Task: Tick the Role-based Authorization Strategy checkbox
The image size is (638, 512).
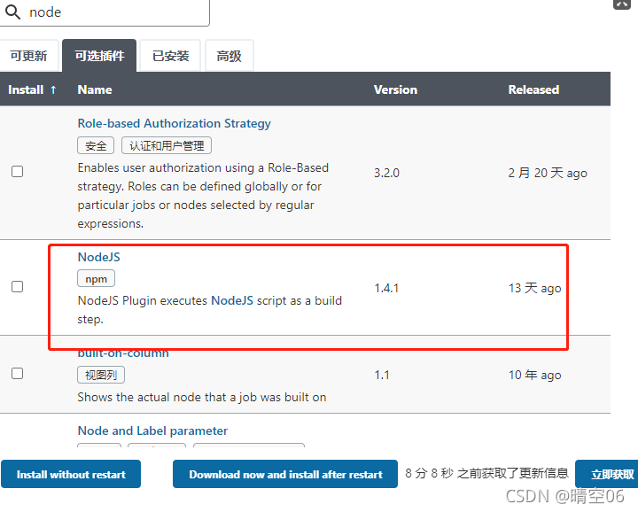Action: tap(18, 171)
